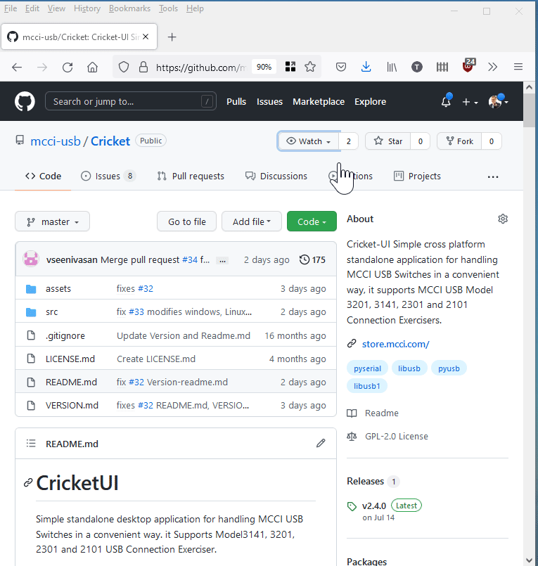Click the 90% zoom level indicator

264,67
